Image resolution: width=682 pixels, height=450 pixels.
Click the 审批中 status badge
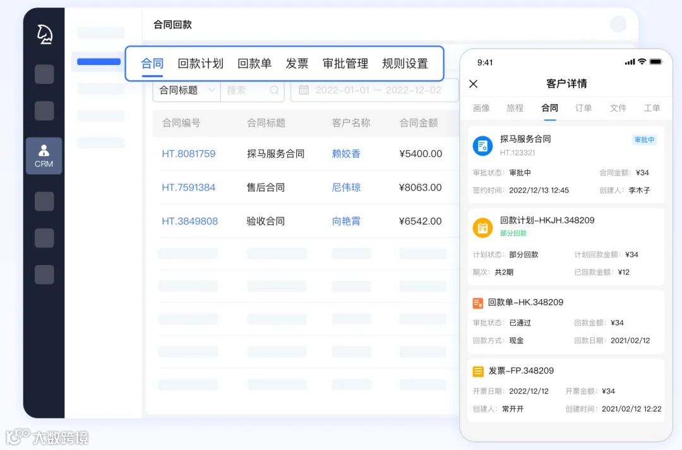click(643, 139)
